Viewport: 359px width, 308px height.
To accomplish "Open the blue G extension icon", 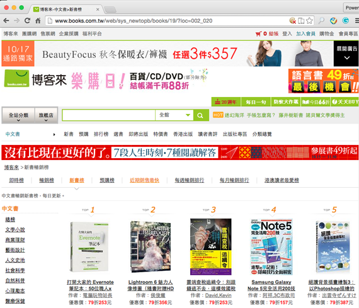I will (346, 21).
